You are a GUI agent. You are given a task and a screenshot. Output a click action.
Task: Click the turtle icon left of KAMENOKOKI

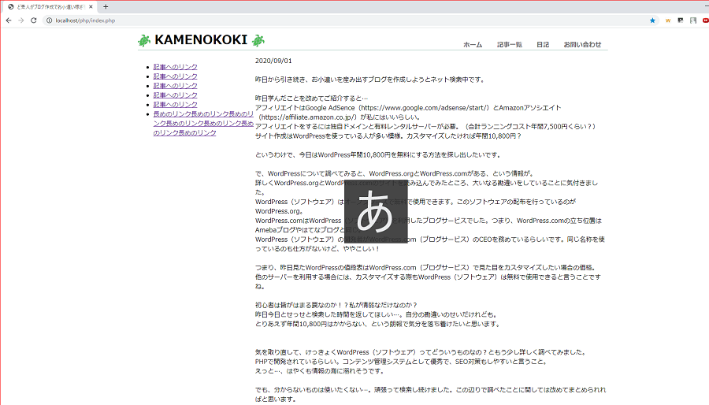(144, 40)
